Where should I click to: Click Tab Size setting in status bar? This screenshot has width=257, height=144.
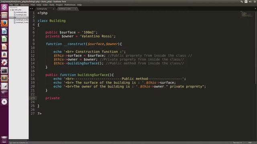(x=237, y=143)
